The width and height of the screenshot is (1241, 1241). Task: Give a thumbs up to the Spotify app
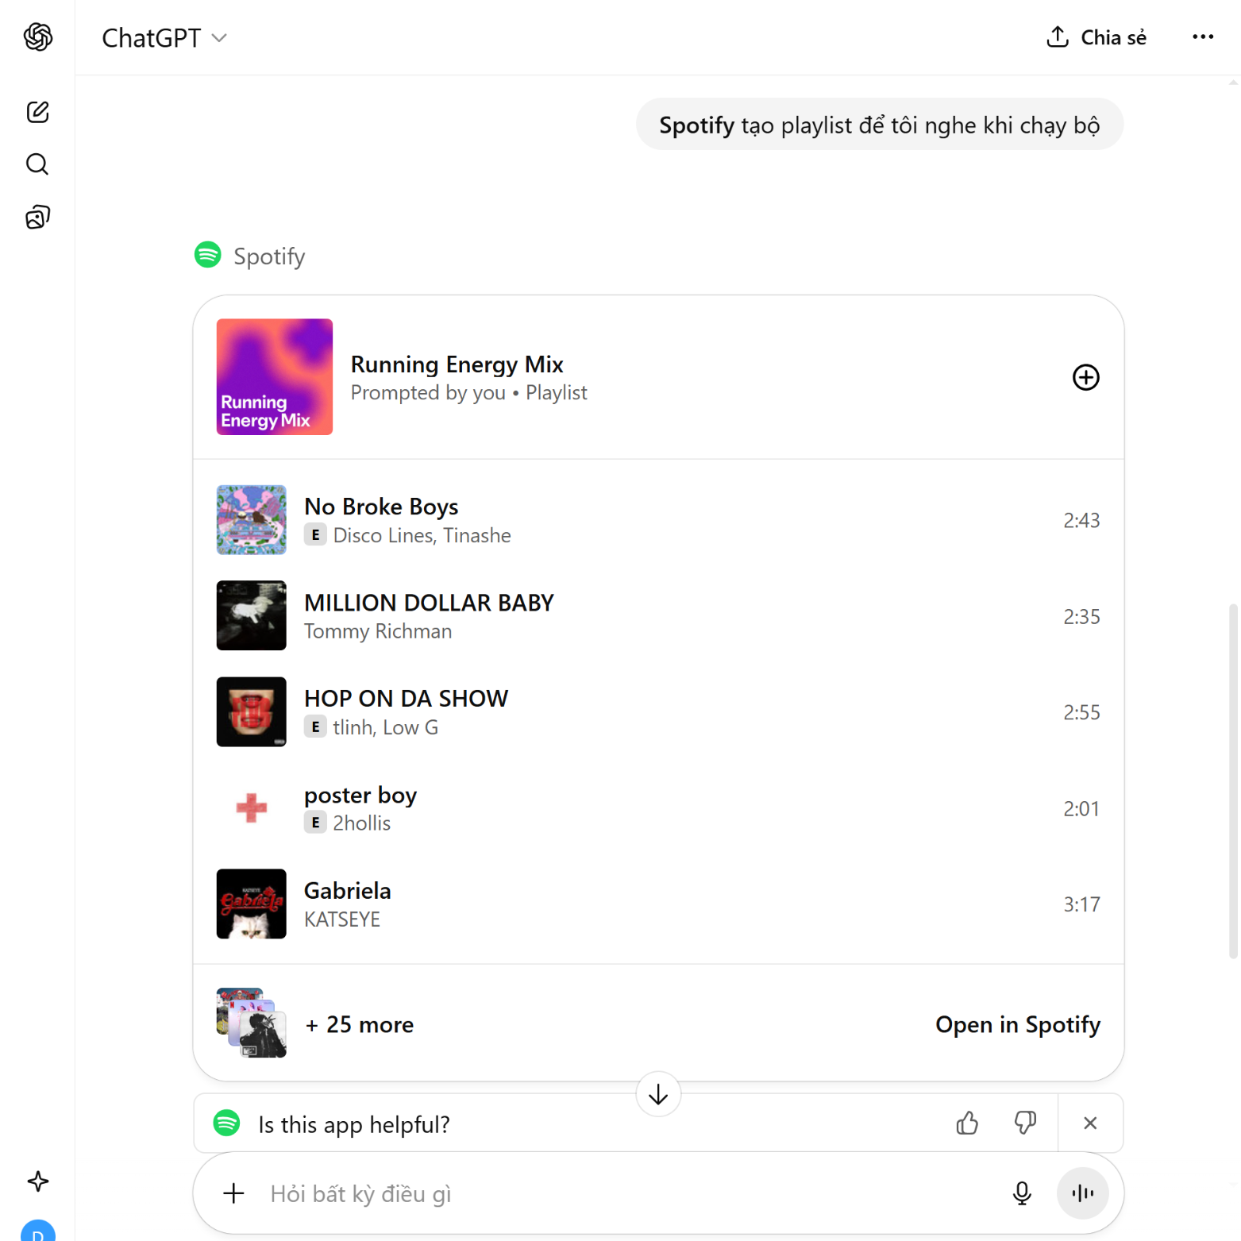pos(966,1123)
